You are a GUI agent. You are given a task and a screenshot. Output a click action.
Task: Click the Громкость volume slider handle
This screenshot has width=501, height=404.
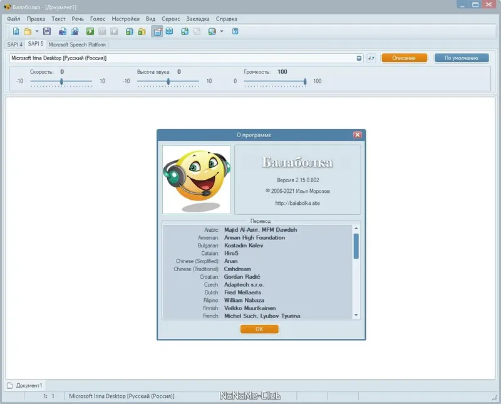coord(305,81)
